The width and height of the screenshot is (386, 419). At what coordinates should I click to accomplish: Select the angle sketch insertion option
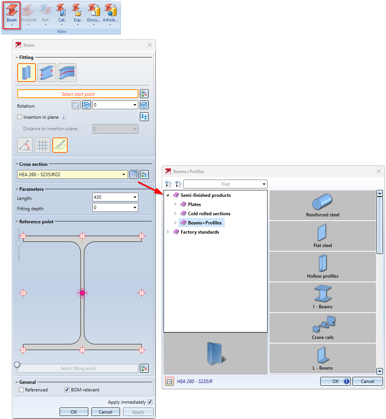click(x=25, y=145)
